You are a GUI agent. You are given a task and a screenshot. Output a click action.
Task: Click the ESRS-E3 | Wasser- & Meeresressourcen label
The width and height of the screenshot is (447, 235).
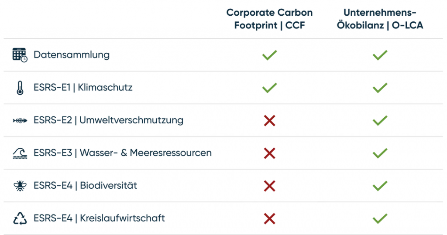123,153
